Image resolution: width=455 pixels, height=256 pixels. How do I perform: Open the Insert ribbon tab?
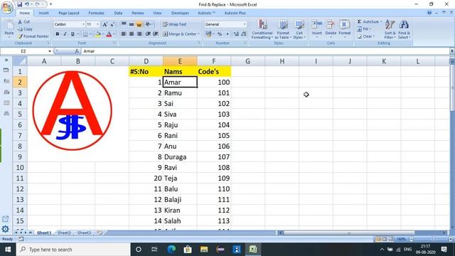[43, 13]
